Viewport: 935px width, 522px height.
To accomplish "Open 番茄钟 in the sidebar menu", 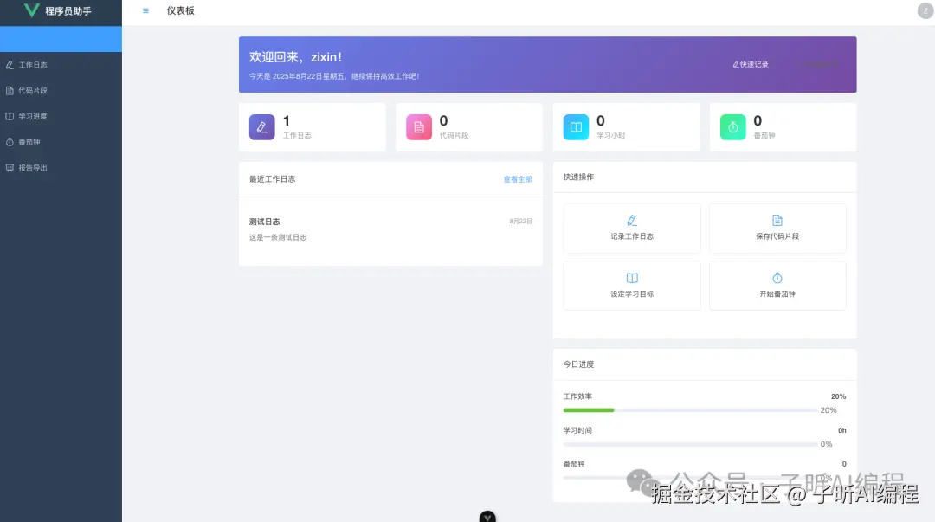I will 61,142.
